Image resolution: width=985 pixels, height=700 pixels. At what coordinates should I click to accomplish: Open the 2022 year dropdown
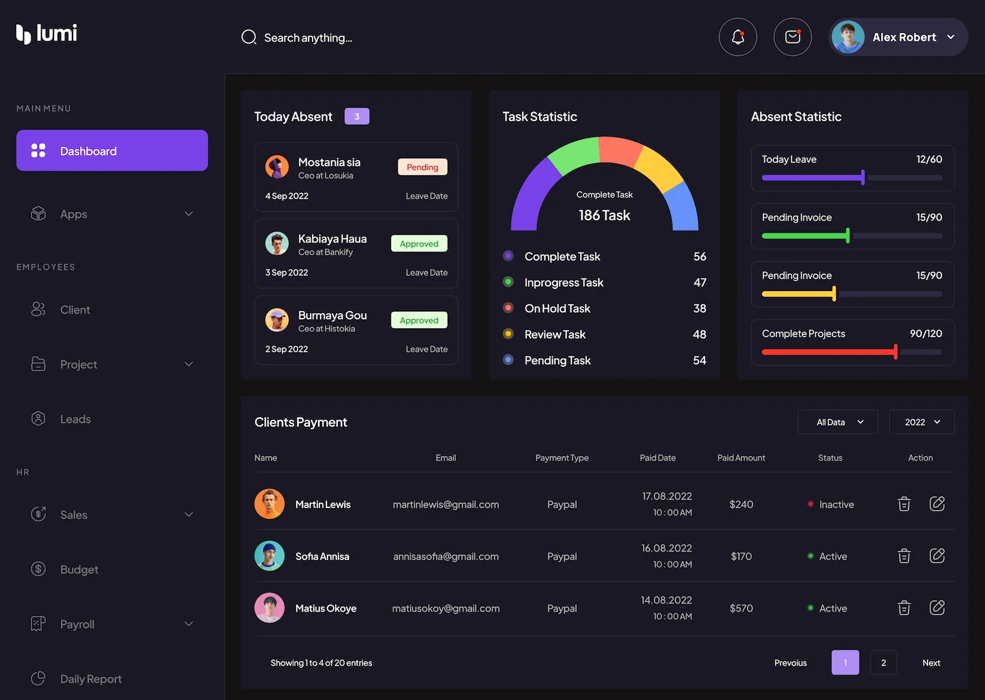[921, 422]
